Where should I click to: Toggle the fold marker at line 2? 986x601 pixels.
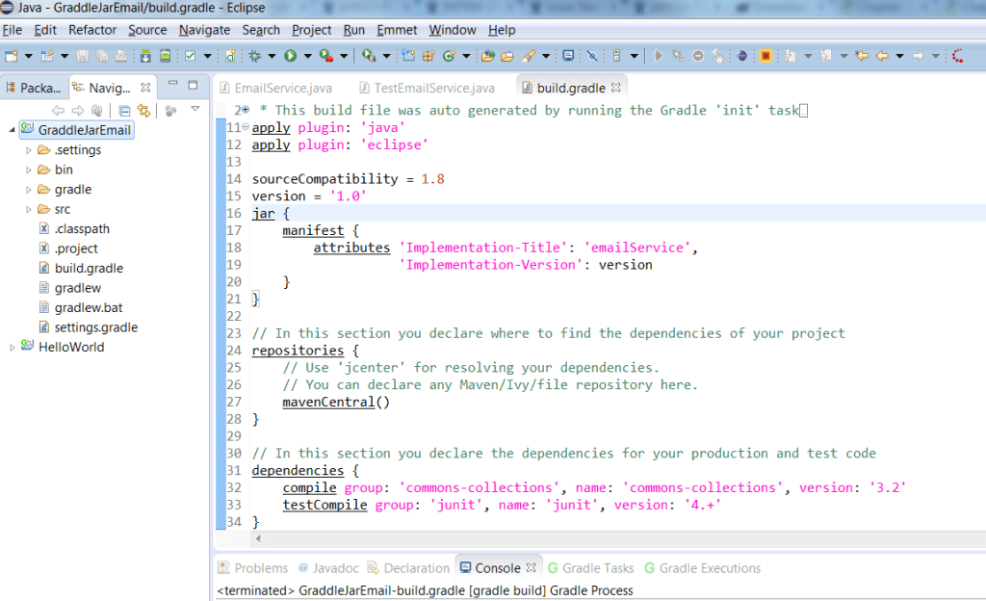tap(246, 110)
